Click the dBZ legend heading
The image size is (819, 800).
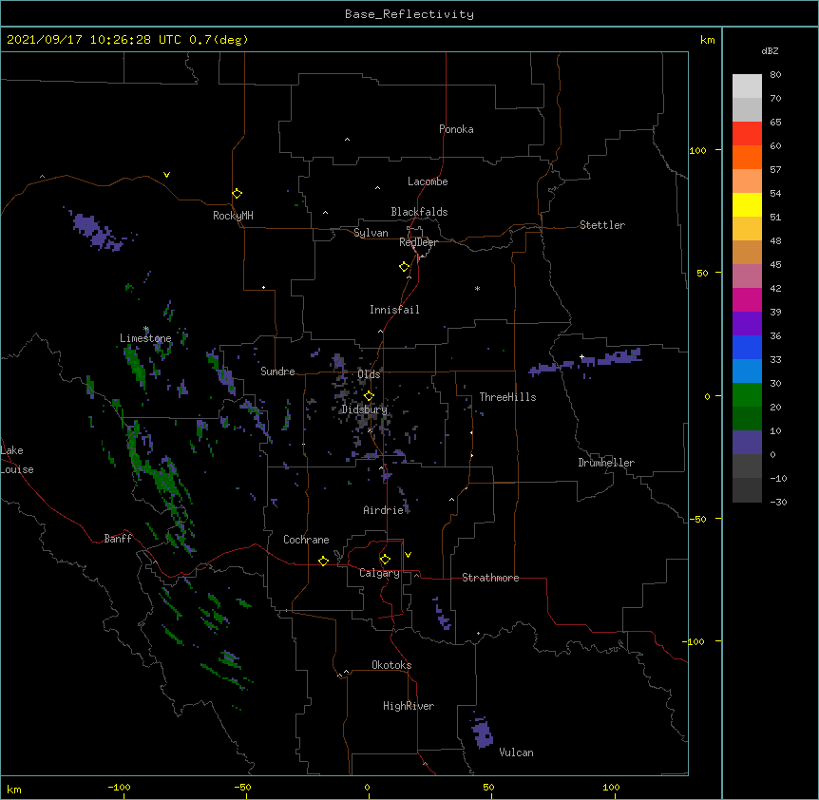point(770,50)
